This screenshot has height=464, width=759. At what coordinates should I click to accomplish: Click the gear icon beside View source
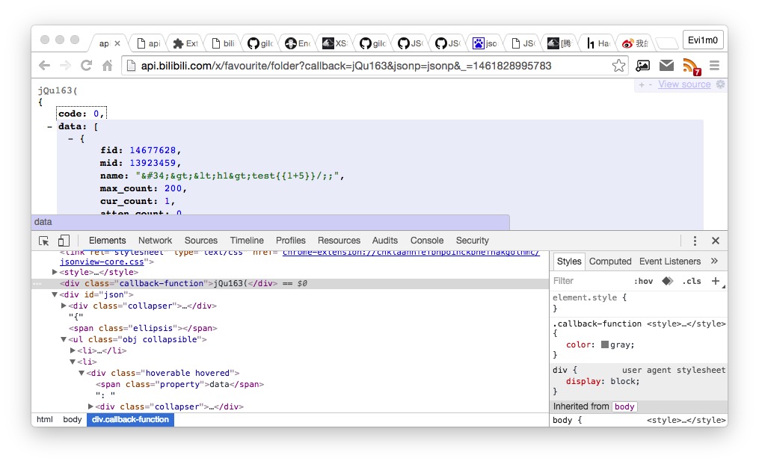point(719,84)
